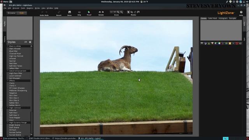The height and width of the screenshot is (140, 249).
Task: Click the Redo arrow in toolbar
Action: click(x=46, y=12)
